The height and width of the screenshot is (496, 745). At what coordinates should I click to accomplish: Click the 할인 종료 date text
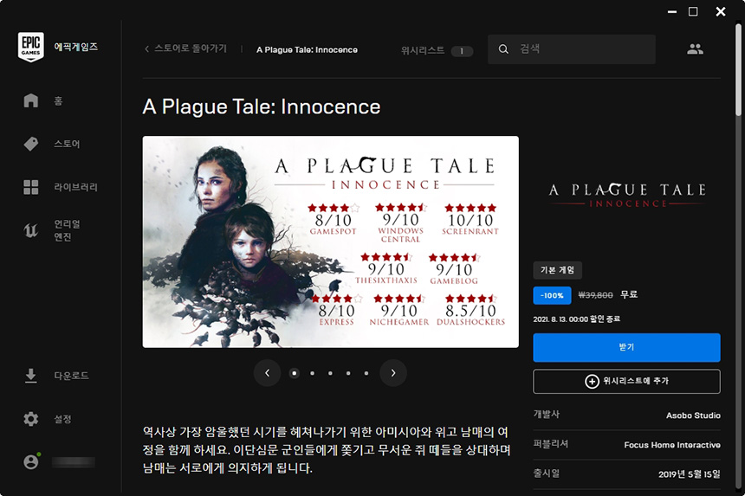point(576,319)
